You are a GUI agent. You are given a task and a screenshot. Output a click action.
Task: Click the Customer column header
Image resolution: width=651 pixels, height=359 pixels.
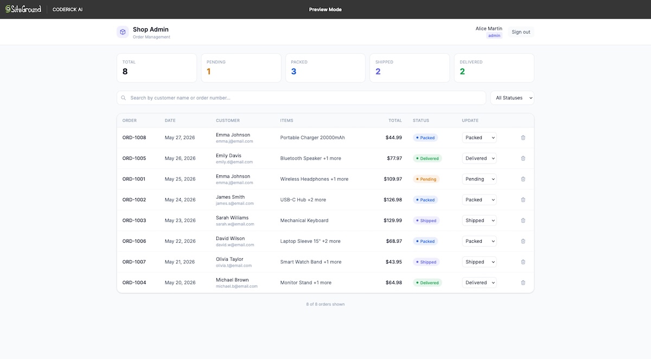(228, 121)
